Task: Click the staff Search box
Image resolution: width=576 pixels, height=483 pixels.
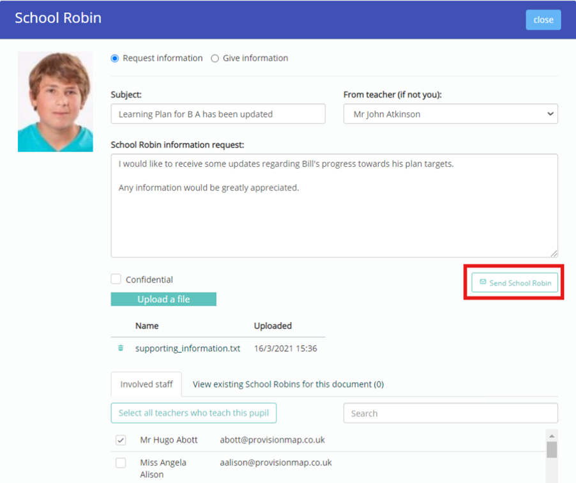Action: pos(450,413)
